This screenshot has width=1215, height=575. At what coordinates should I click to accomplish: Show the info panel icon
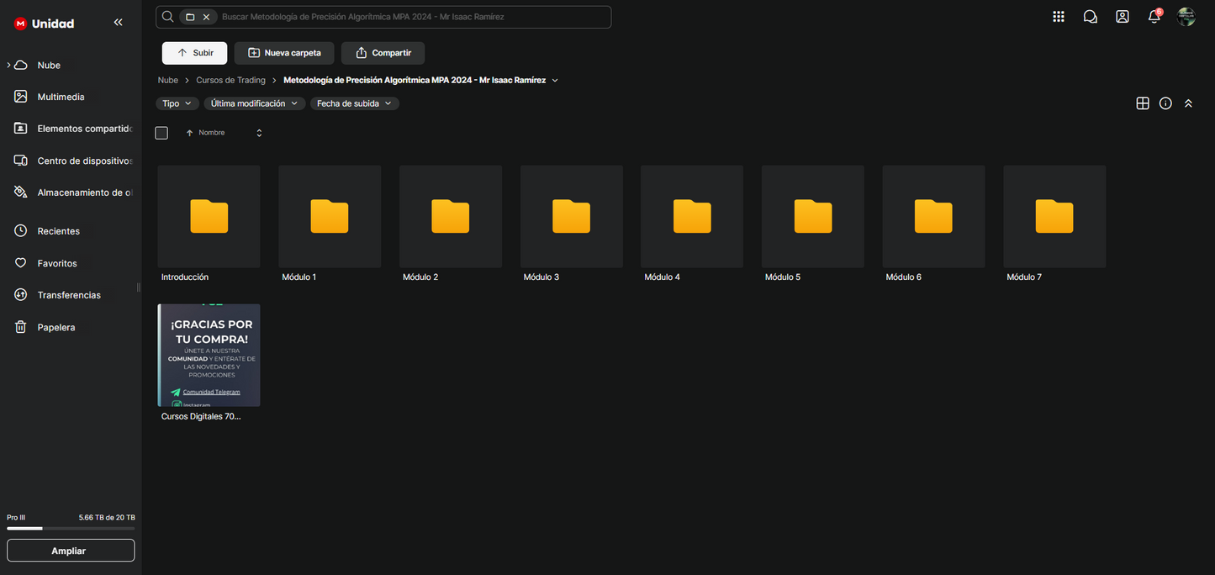[x=1165, y=103]
